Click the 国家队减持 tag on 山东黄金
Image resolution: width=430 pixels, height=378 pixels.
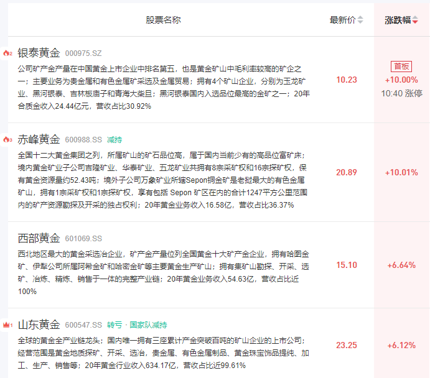point(148,325)
